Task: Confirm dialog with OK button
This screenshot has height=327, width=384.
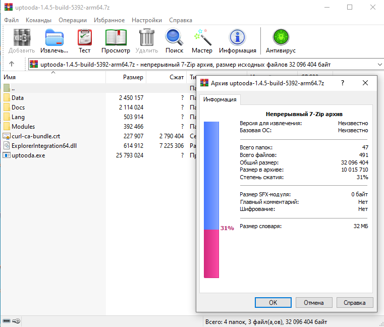Action: pyautogui.click(x=273, y=302)
